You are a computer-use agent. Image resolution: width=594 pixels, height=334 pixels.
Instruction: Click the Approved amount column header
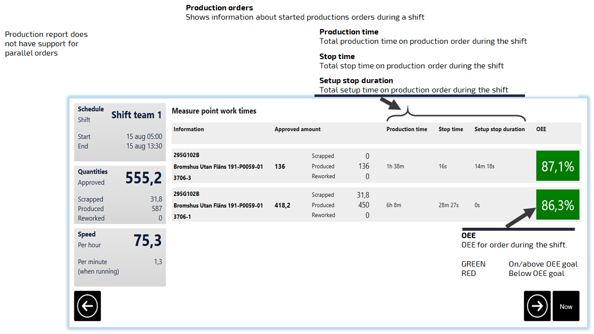click(x=297, y=129)
